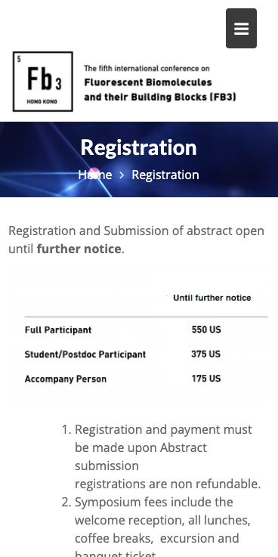This screenshot has height=557, width=278.
Task: Go to Home via breadcrumb link
Action: pyautogui.click(x=94, y=175)
